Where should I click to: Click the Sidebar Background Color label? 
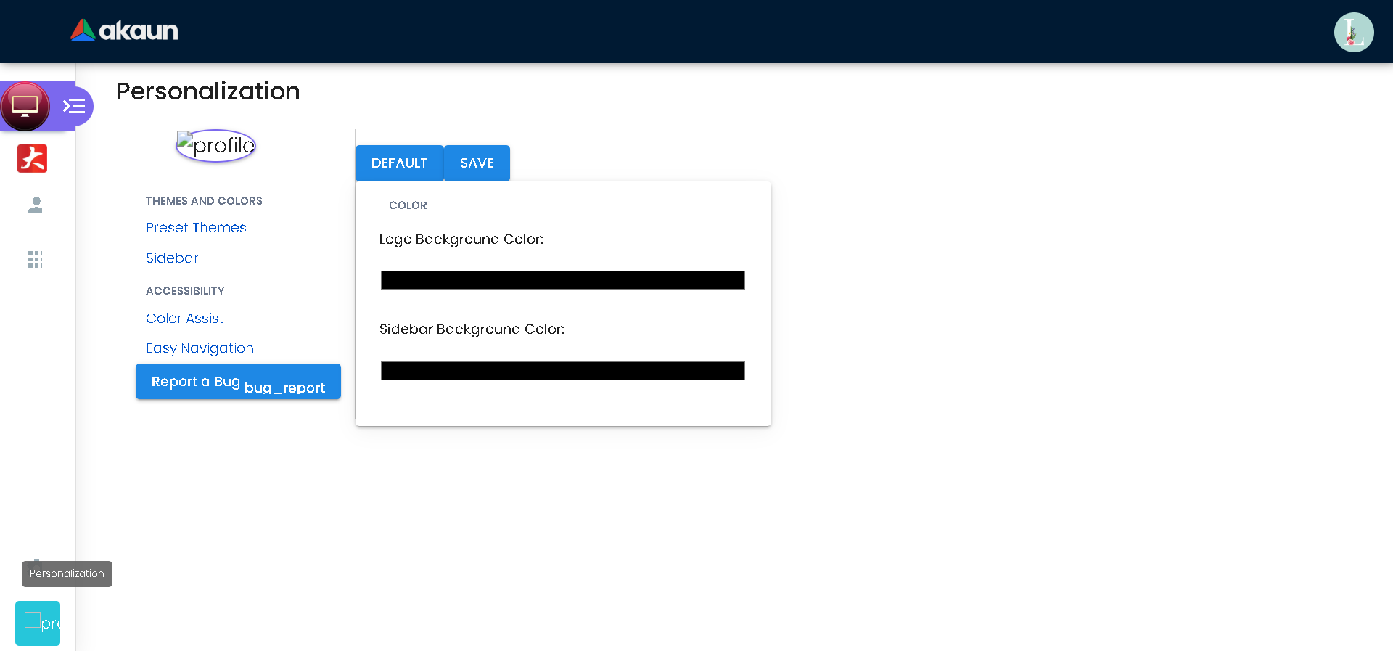pos(472,329)
